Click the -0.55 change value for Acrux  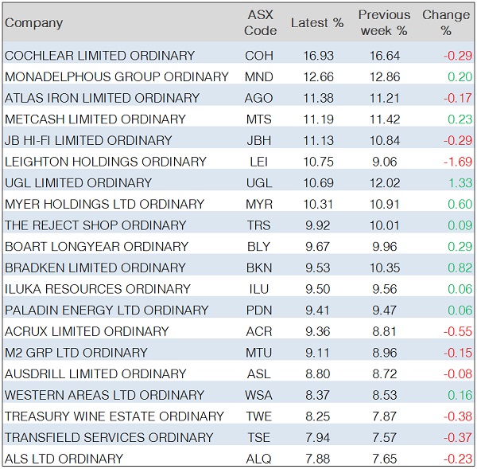(x=456, y=331)
